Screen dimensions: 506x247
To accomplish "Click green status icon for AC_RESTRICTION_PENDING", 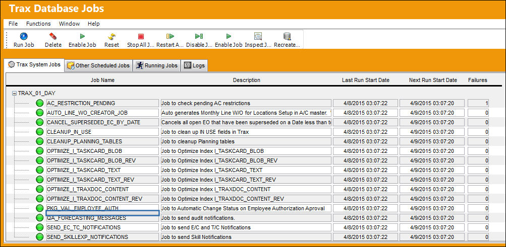I will click(40, 103).
